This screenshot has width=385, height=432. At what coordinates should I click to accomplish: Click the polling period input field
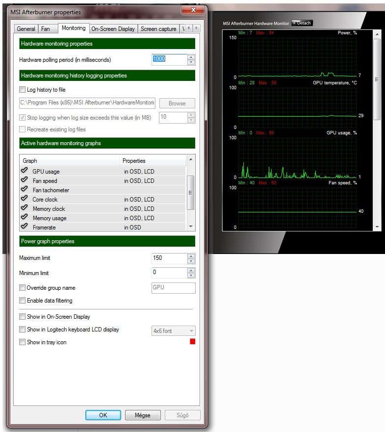169,59
